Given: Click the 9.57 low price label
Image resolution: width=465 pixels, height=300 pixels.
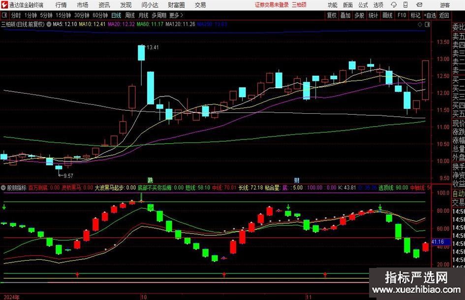Looking at the screenshot, I should [68, 175].
